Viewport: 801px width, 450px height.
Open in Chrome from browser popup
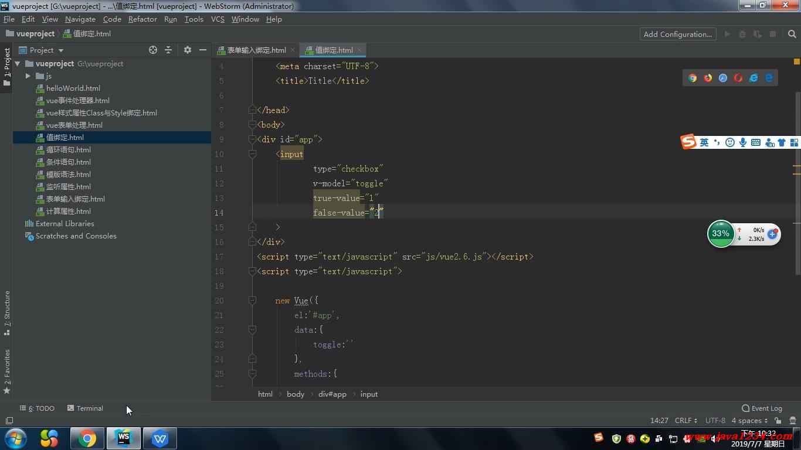tap(693, 78)
